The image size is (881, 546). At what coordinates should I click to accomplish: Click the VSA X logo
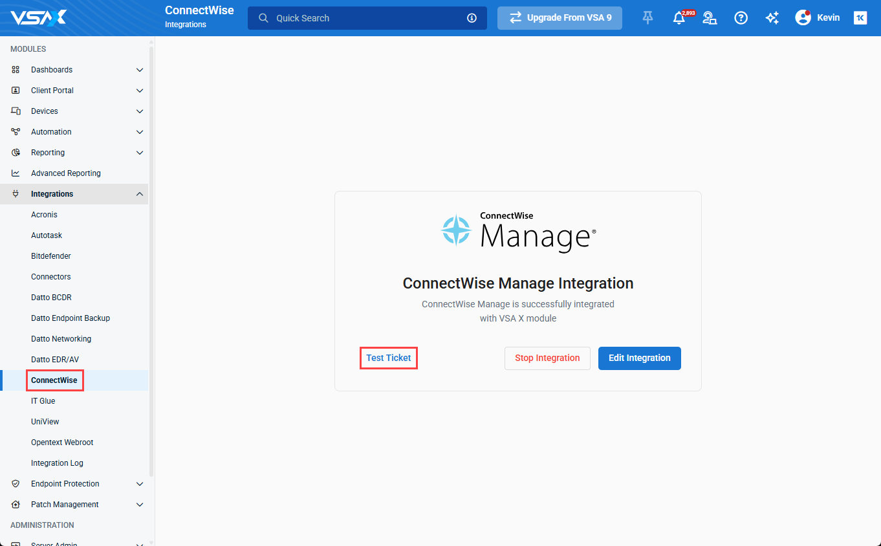pos(38,17)
